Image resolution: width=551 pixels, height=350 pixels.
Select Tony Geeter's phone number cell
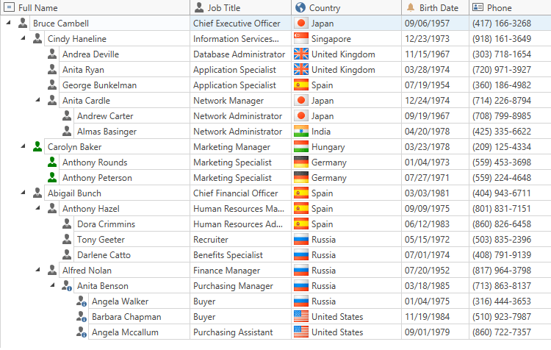503,240
